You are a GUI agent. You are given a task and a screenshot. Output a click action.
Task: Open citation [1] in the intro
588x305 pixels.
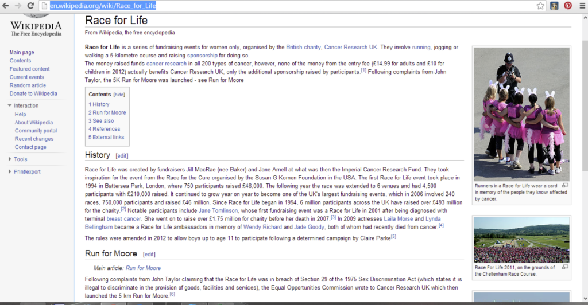(x=363, y=71)
